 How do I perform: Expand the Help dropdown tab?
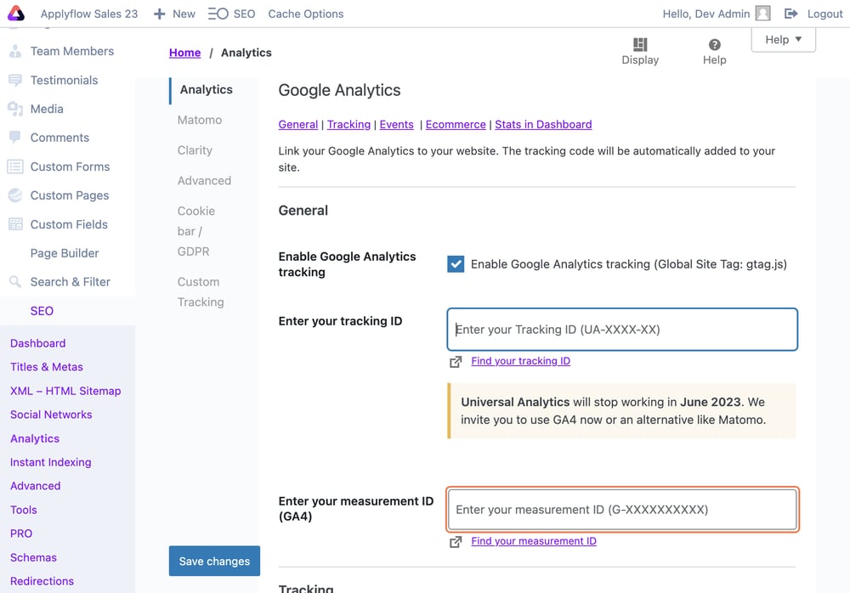point(784,40)
